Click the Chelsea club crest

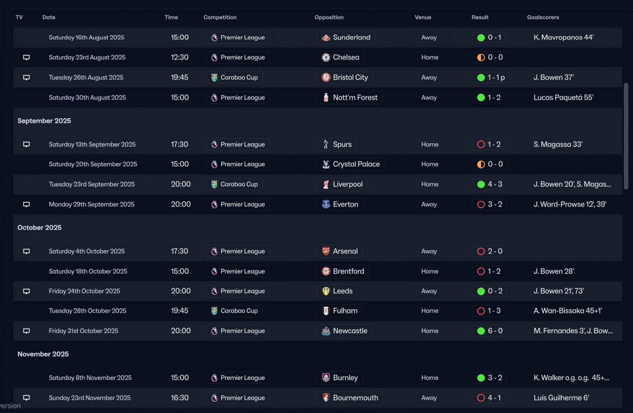(x=326, y=57)
